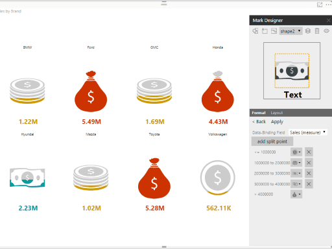Screen dimensions: 332x249
Task: Click the Hyundai dollar bill icon
Action: [27, 177]
